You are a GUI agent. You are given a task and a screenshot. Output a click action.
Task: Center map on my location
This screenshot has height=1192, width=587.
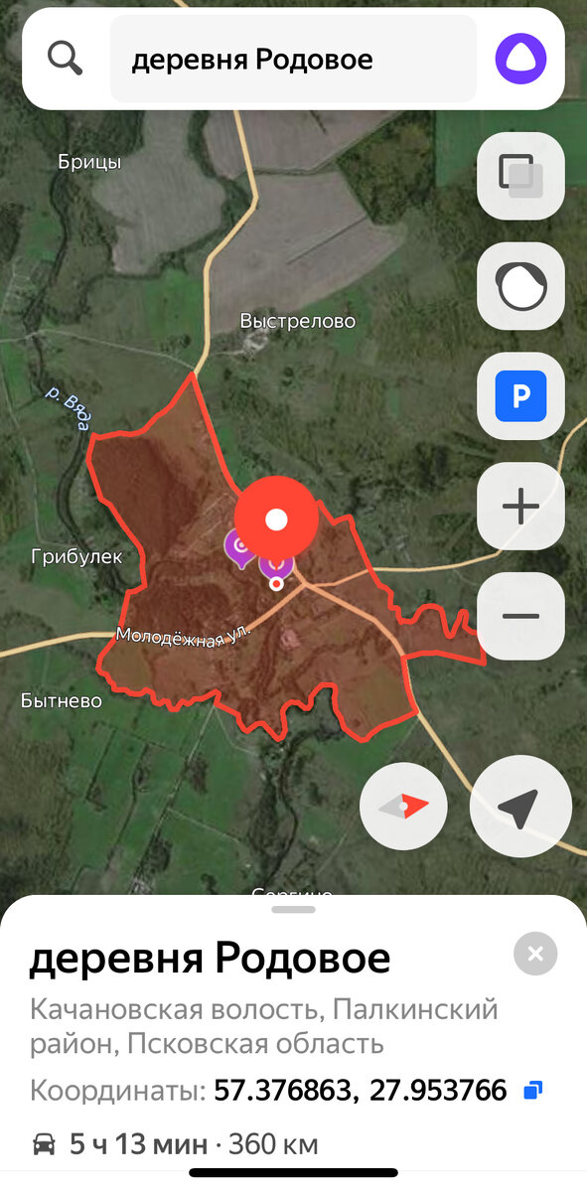click(x=520, y=807)
